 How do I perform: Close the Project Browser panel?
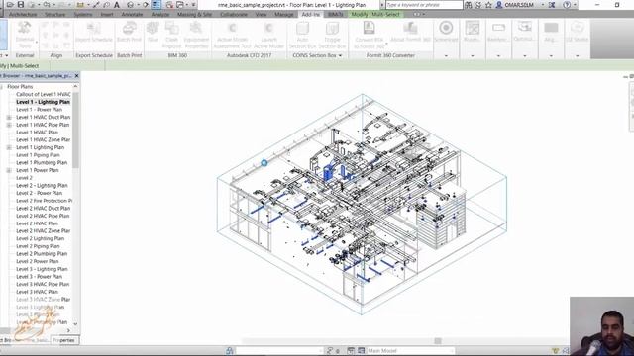click(77, 76)
